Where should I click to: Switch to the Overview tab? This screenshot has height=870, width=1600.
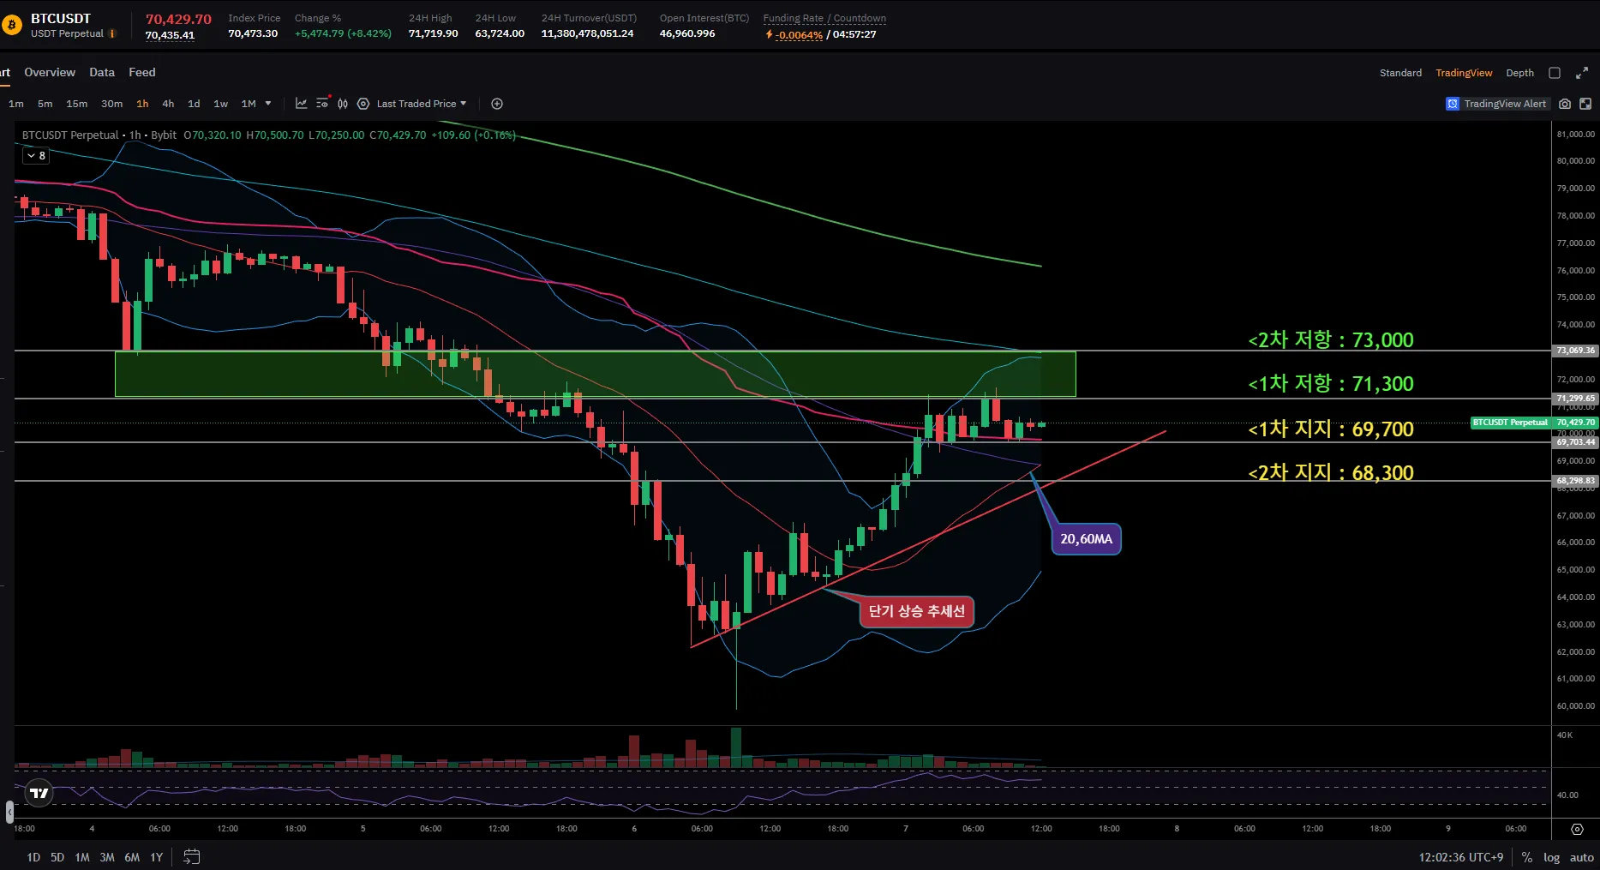point(50,73)
